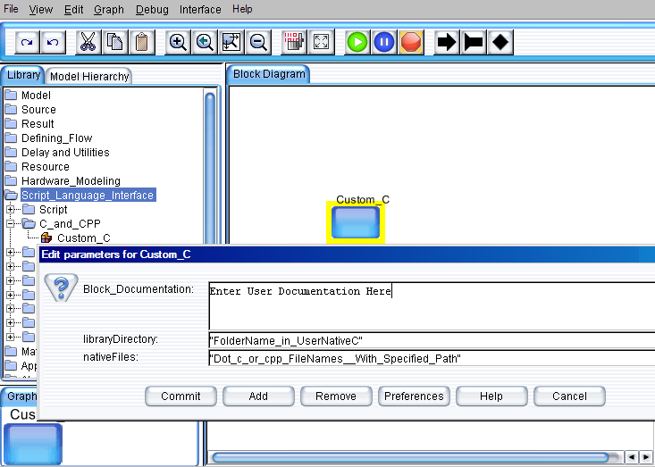Click the scissors Cut icon
Screen dimensions: 655x467
click(x=88, y=42)
